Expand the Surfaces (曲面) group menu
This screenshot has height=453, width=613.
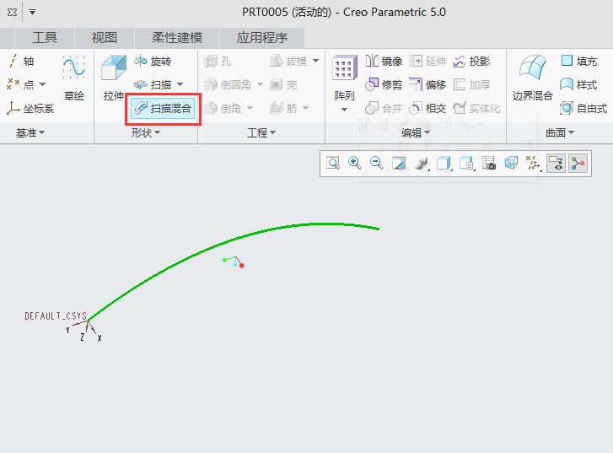coord(560,133)
